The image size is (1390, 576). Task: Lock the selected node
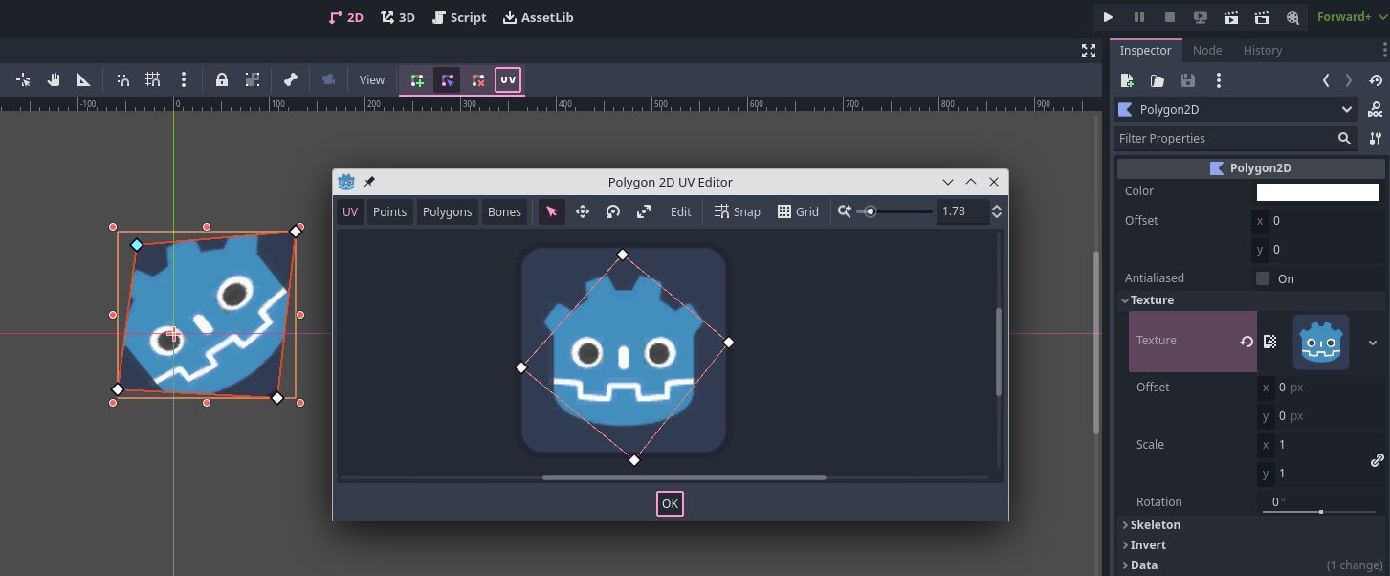222,80
